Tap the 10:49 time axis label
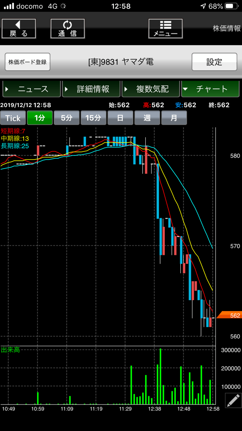242x431 pixels. tap(9, 409)
